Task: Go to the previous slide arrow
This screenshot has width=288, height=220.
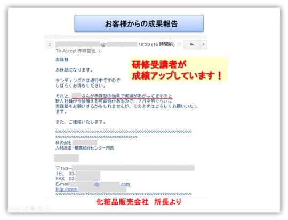Action: pyautogui.click(x=11, y=208)
